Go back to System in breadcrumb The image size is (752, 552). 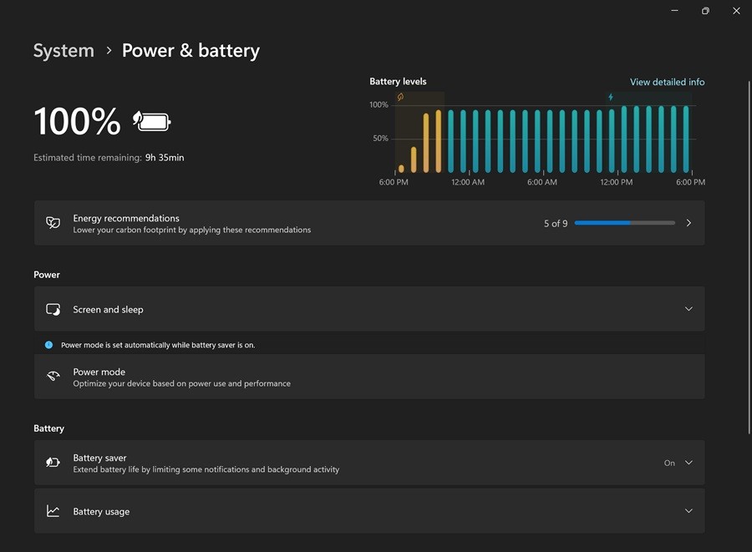click(x=64, y=50)
